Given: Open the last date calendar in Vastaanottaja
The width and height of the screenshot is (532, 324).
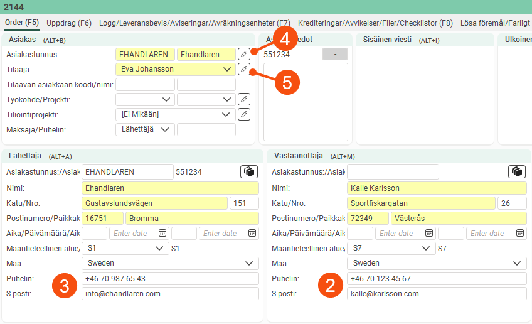Looking at the screenshot, I should [x=520, y=233].
